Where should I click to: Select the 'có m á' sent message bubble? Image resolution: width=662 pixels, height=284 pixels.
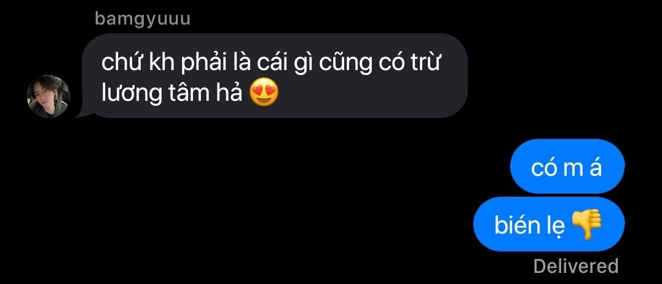pyautogui.click(x=567, y=166)
